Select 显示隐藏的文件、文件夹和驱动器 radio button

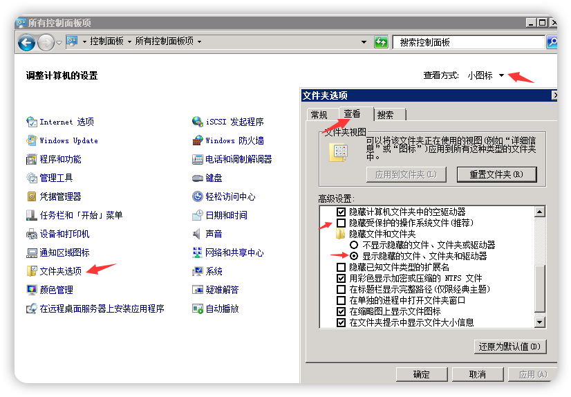[x=354, y=256]
